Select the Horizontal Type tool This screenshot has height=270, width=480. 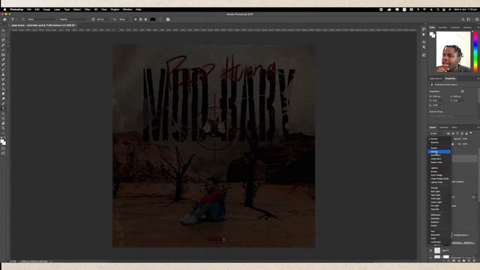[x=3, y=109]
